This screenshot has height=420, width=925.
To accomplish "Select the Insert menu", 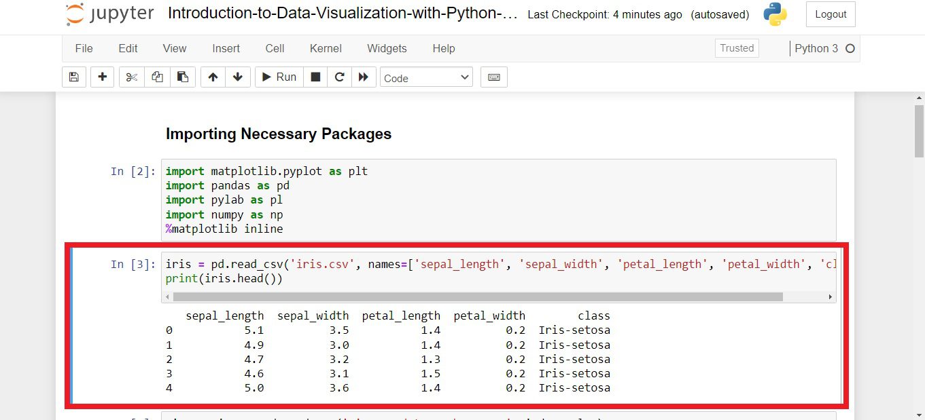I will [226, 48].
